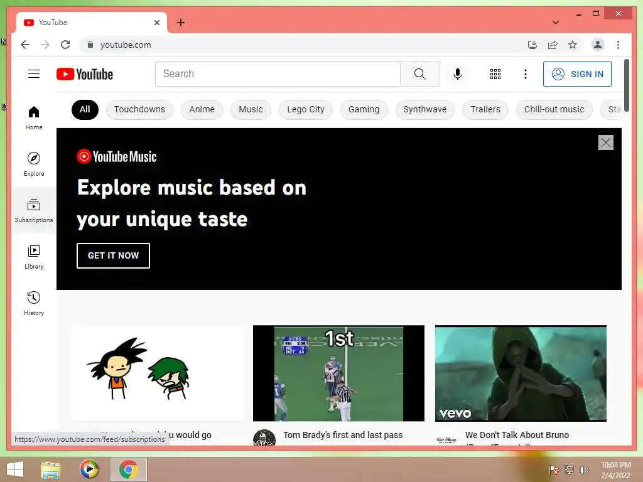This screenshot has width=643, height=482.
Task: Click the magnifier search button
Action: click(x=420, y=74)
